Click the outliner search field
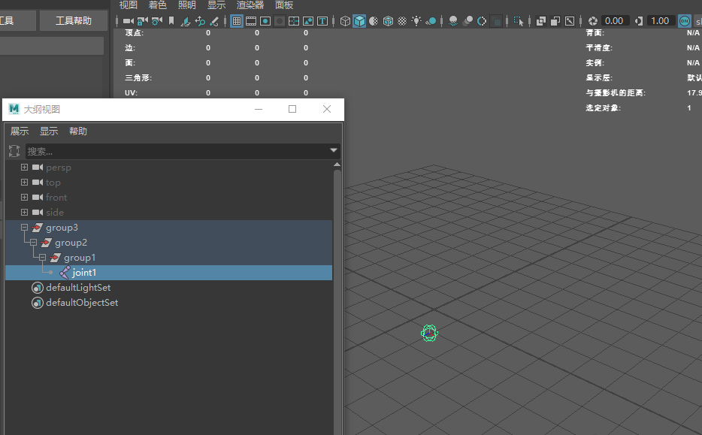 point(177,151)
